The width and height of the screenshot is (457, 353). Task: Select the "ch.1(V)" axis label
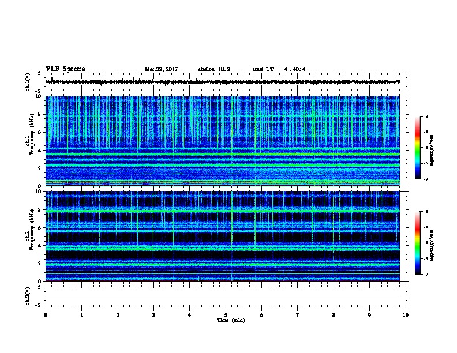click(28, 82)
